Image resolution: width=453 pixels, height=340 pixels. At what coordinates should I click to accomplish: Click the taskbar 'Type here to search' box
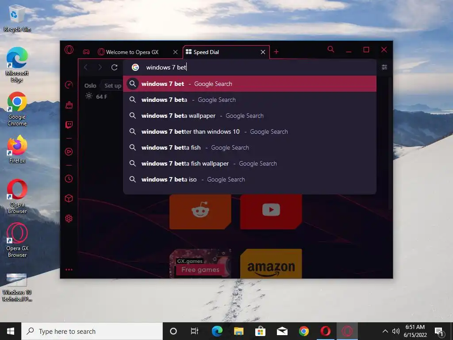(x=92, y=331)
